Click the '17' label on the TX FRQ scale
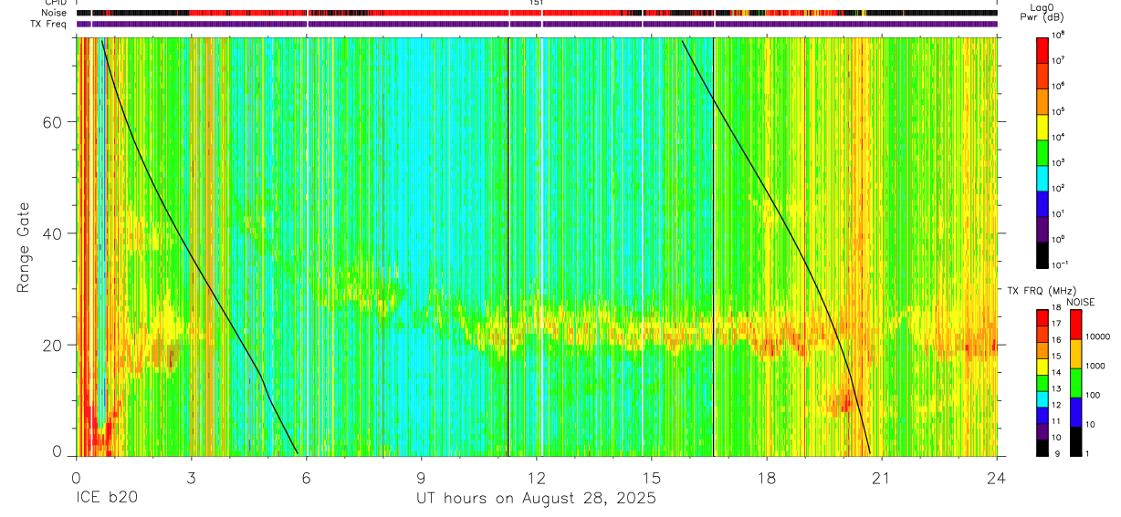The width and height of the screenshot is (1121, 517). pos(1057,324)
